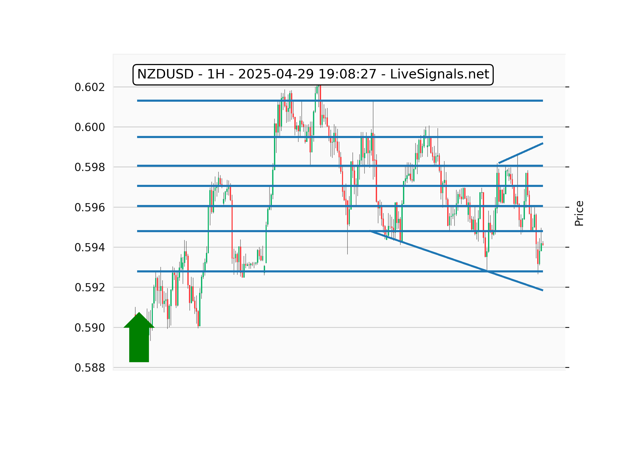Click the 0.600 price axis label
The height and width of the screenshot is (451, 628).
[x=90, y=128]
